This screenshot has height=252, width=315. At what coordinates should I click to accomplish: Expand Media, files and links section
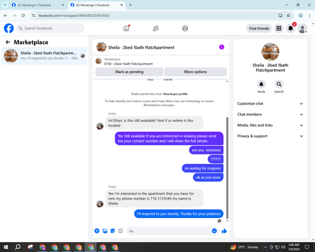270,125
